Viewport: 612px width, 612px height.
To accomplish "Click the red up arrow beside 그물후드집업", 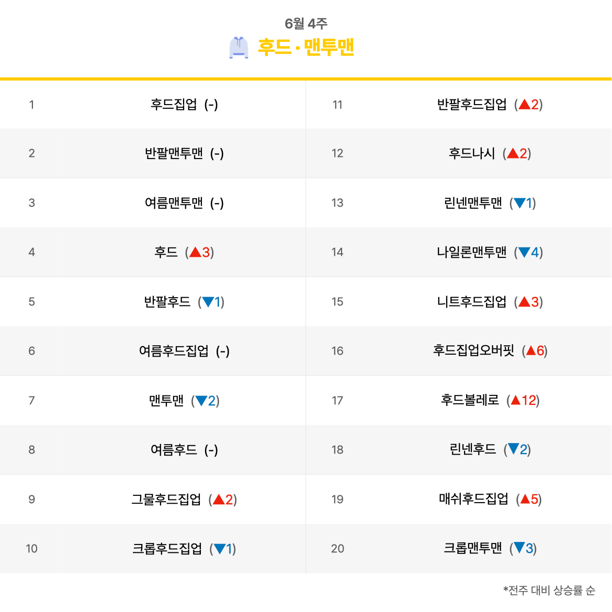I will (x=219, y=499).
